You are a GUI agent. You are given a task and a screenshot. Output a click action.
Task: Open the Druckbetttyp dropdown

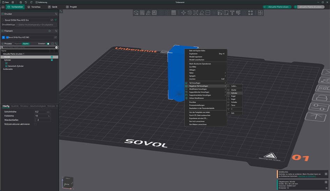click(x=36, y=24)
